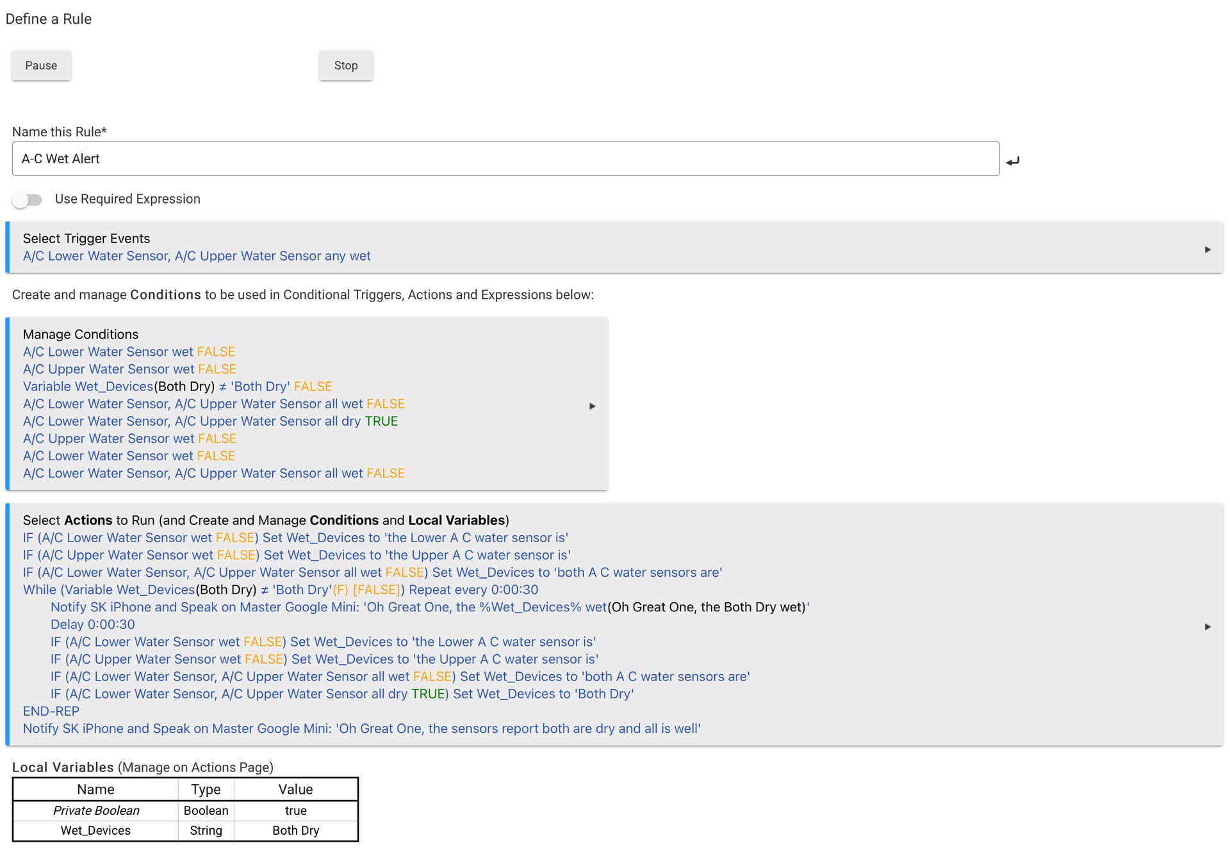This screenshot has width=1230, height=852.
Task: Click the 'String' type cell
Action: click(206, 830)
